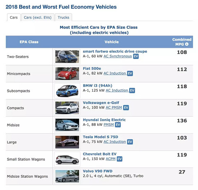Click the 119 MPG value for Bolt EV

tap(182, 155)
